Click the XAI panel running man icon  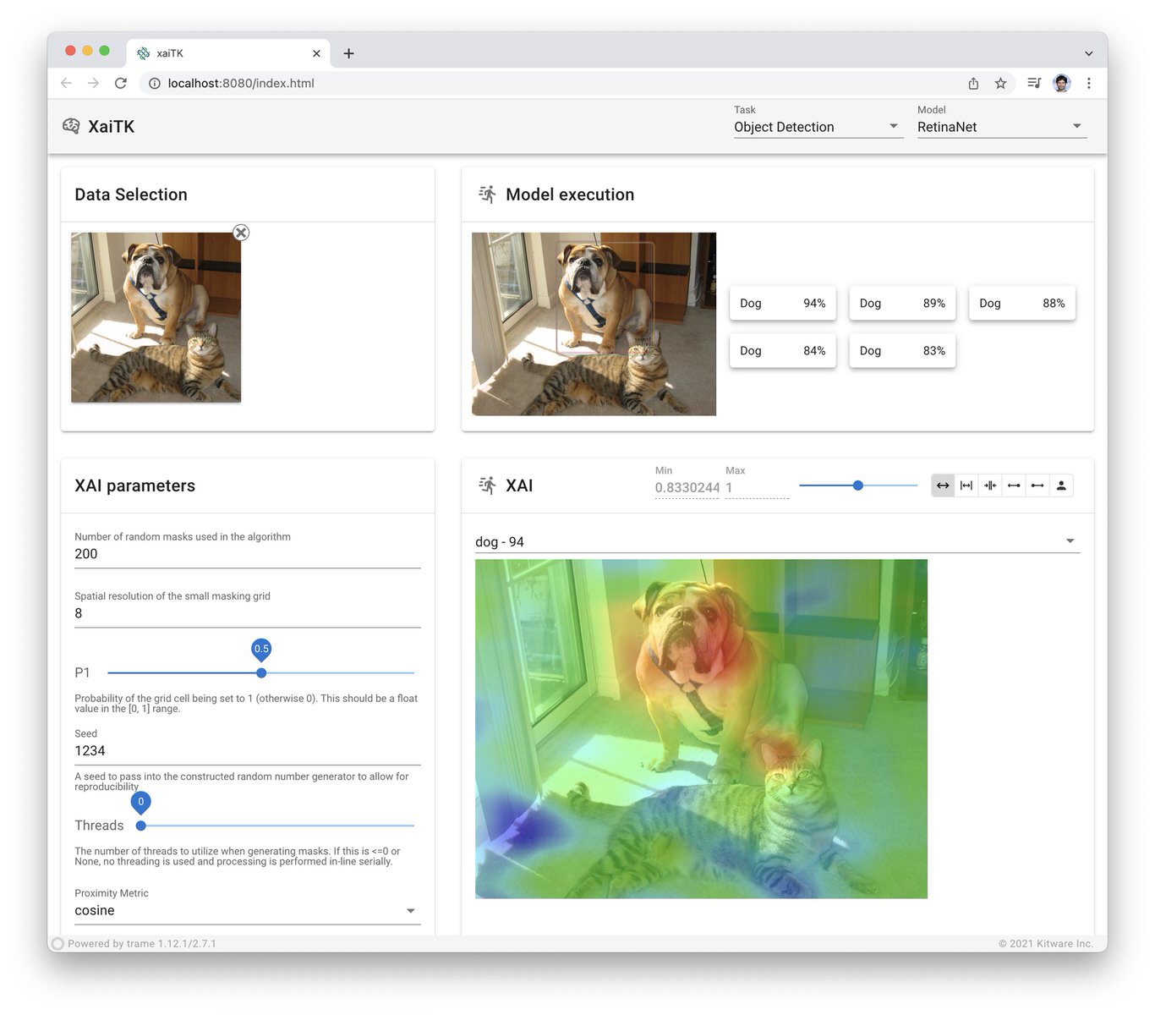pos(487,485)
